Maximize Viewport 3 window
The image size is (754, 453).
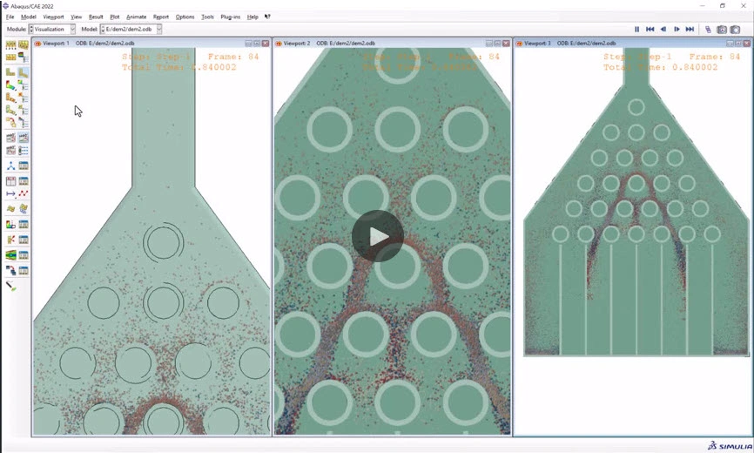pos(738,44)
